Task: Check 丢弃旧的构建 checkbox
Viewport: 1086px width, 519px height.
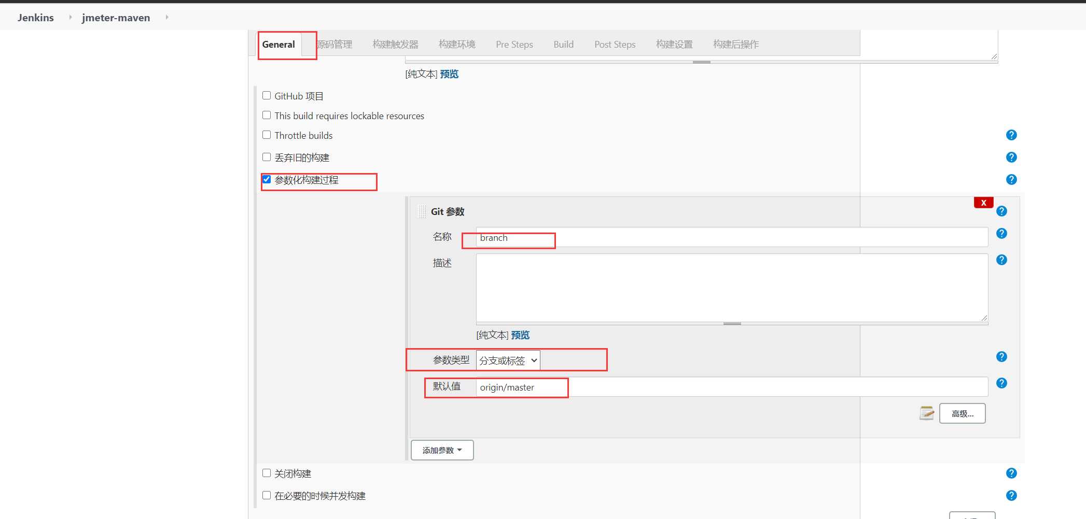Action: [x=267, y=157]
